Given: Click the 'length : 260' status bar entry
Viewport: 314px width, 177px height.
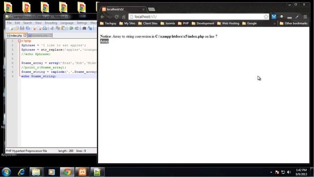Looking at the screenshot, I should (66, 151).
